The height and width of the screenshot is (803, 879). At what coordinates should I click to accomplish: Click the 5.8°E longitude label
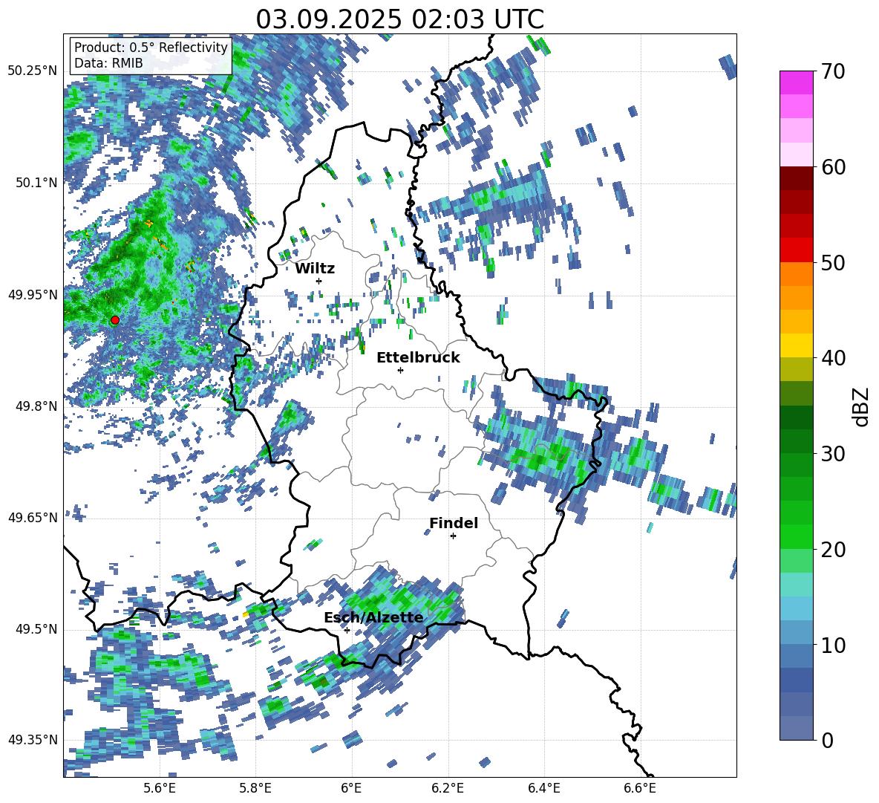point(255,788)
